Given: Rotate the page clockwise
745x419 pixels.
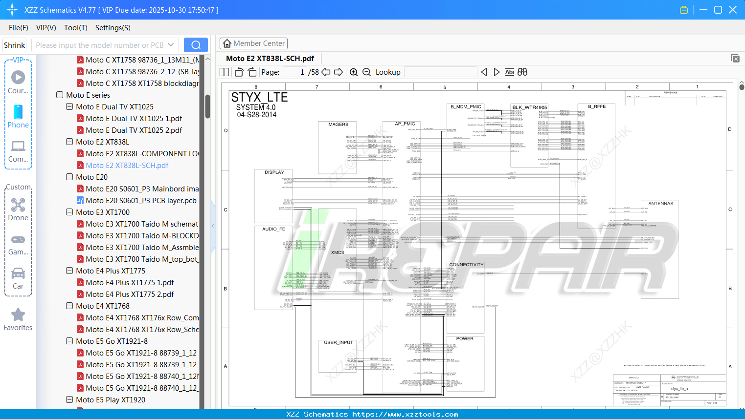Looking at the screenshot, I should click(252, 72).
